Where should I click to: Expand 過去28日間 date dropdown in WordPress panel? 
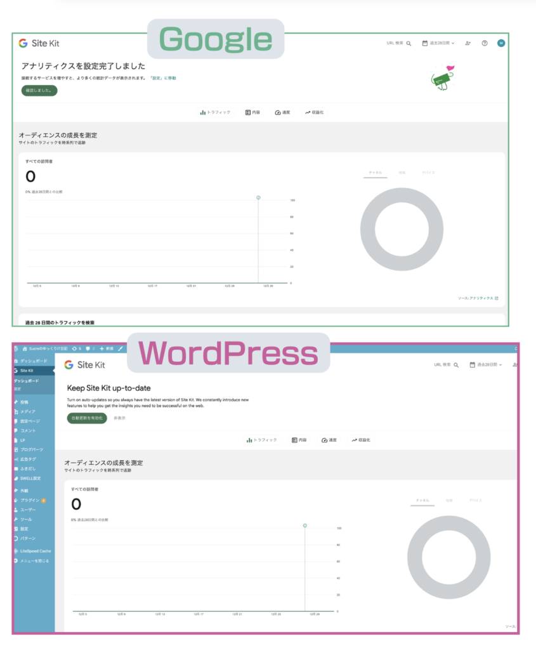point(487,365)
